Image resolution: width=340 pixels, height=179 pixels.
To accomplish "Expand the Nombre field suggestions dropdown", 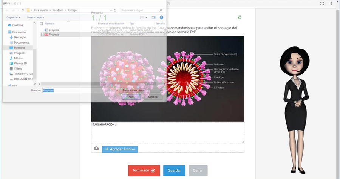I will [x=117, y=90].
